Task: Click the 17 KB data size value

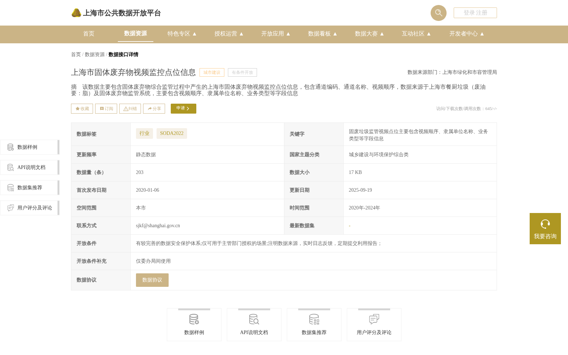Action: pos(355,173)
